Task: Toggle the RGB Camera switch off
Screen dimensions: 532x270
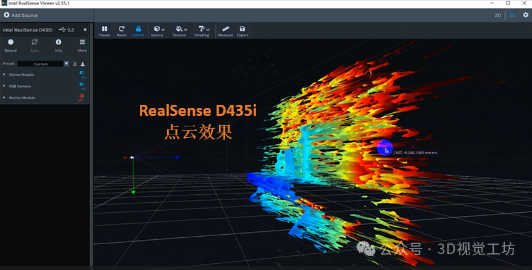Action: 82,84
